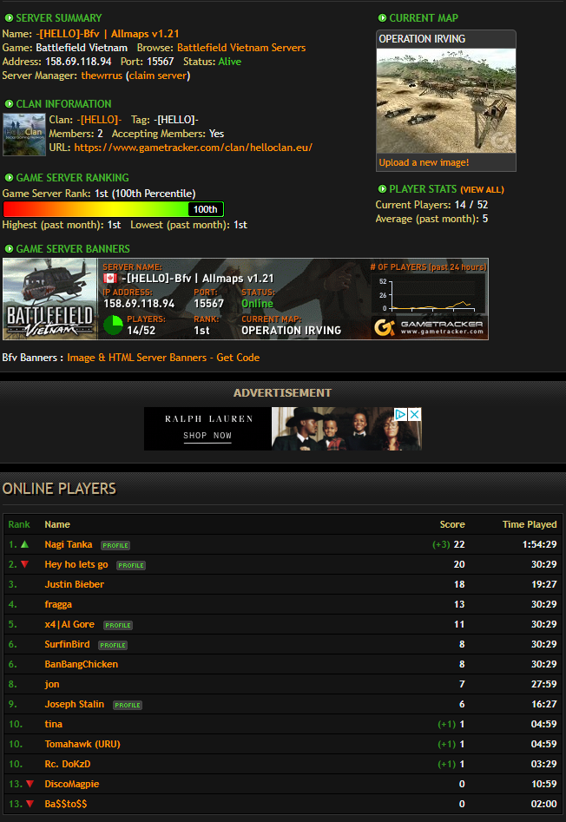Open the -[HELLO]- clan name link
Viewport: 566px width, 822px height.
point(99,120)
